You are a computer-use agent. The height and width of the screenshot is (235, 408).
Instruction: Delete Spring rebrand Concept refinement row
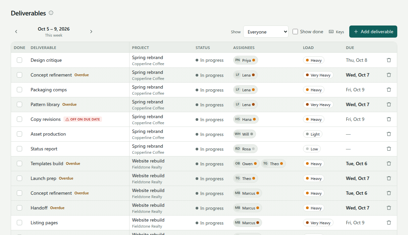click(x=389, y=75)
